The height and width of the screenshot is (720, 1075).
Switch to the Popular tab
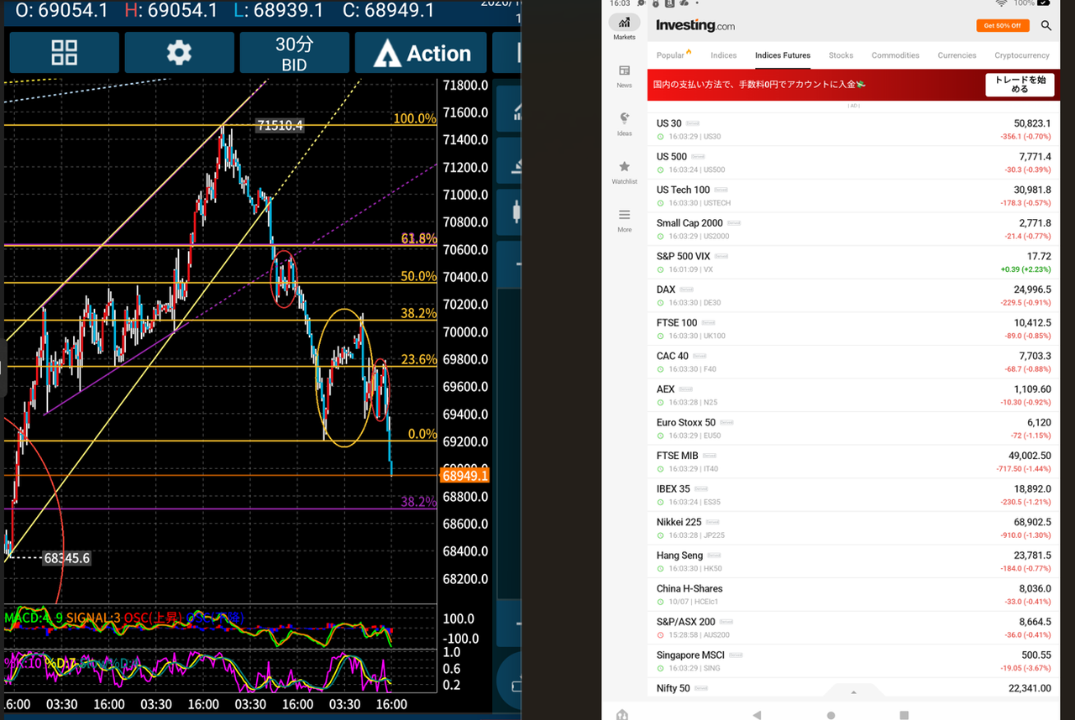point(674,55)
